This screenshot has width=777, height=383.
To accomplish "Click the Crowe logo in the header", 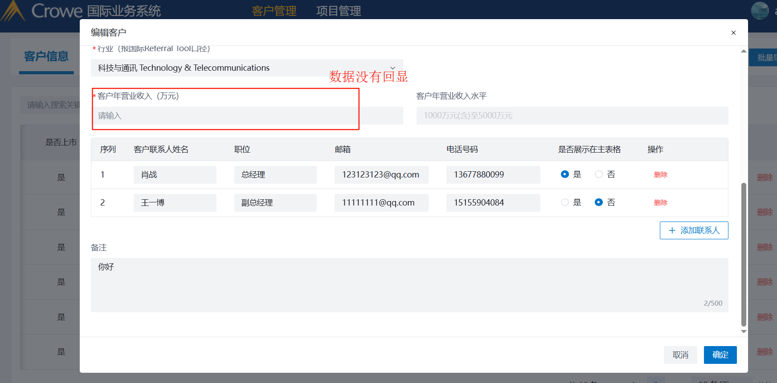I will point(42,11).
